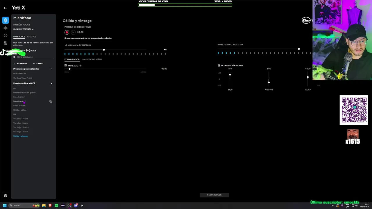Select the Cálido y vintage preset
Screen dimensions: 372x209
20,136
